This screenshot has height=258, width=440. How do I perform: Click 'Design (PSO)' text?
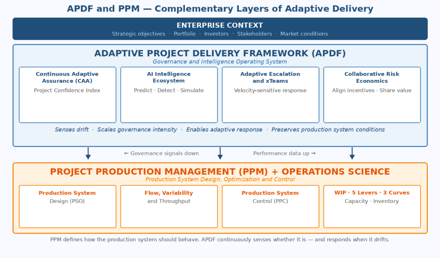point(67,201)
